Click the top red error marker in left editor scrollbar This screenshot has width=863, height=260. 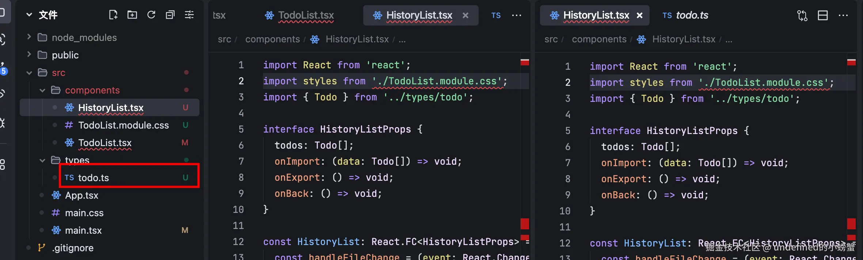point(525,62)
